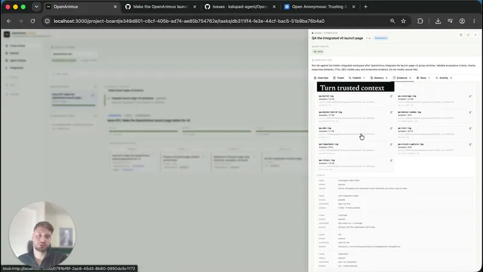Close the 'Open Anonymous: Trusting' tab
Screen dimensions: 483x272
tap(354, 7)
